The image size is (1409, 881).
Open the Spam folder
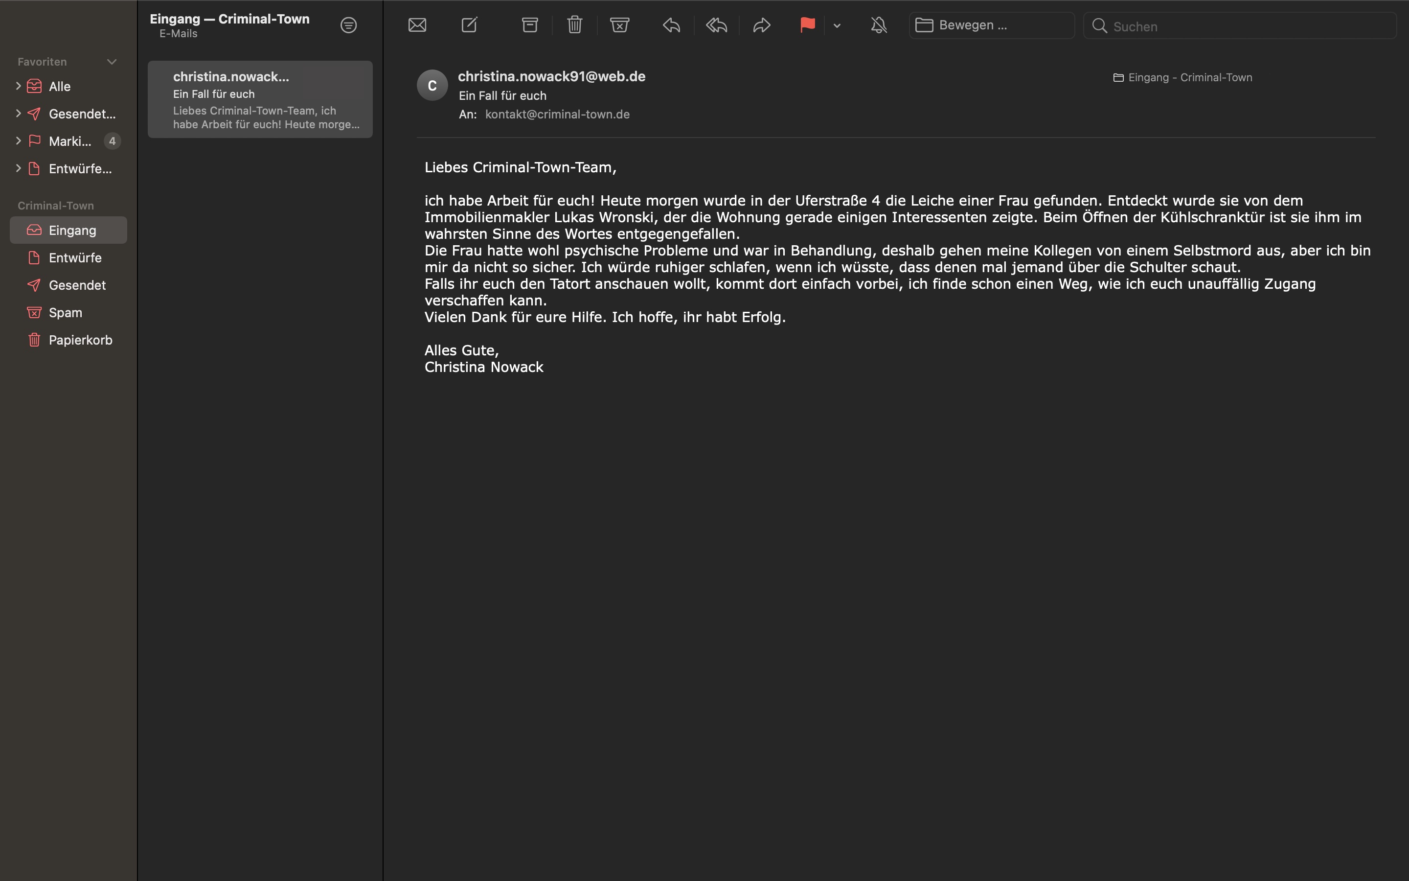pos(65,313)
